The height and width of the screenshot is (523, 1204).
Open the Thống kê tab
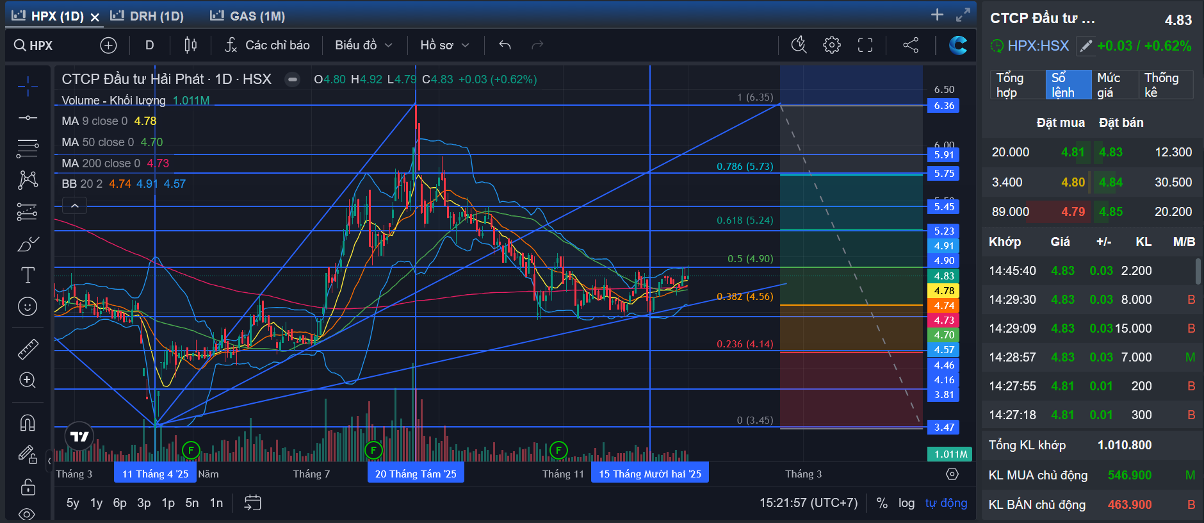1166,85
